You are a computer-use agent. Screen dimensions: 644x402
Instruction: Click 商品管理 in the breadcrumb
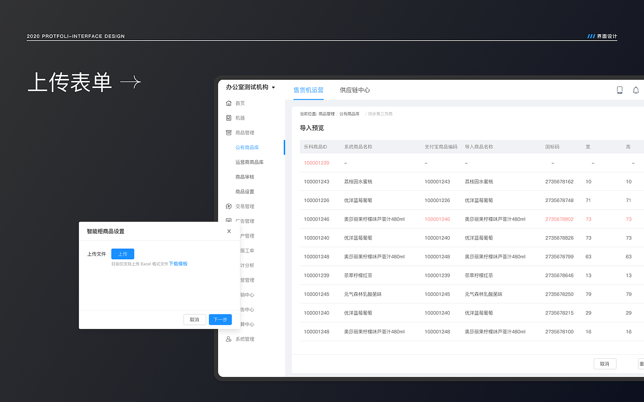coord(327,114)
